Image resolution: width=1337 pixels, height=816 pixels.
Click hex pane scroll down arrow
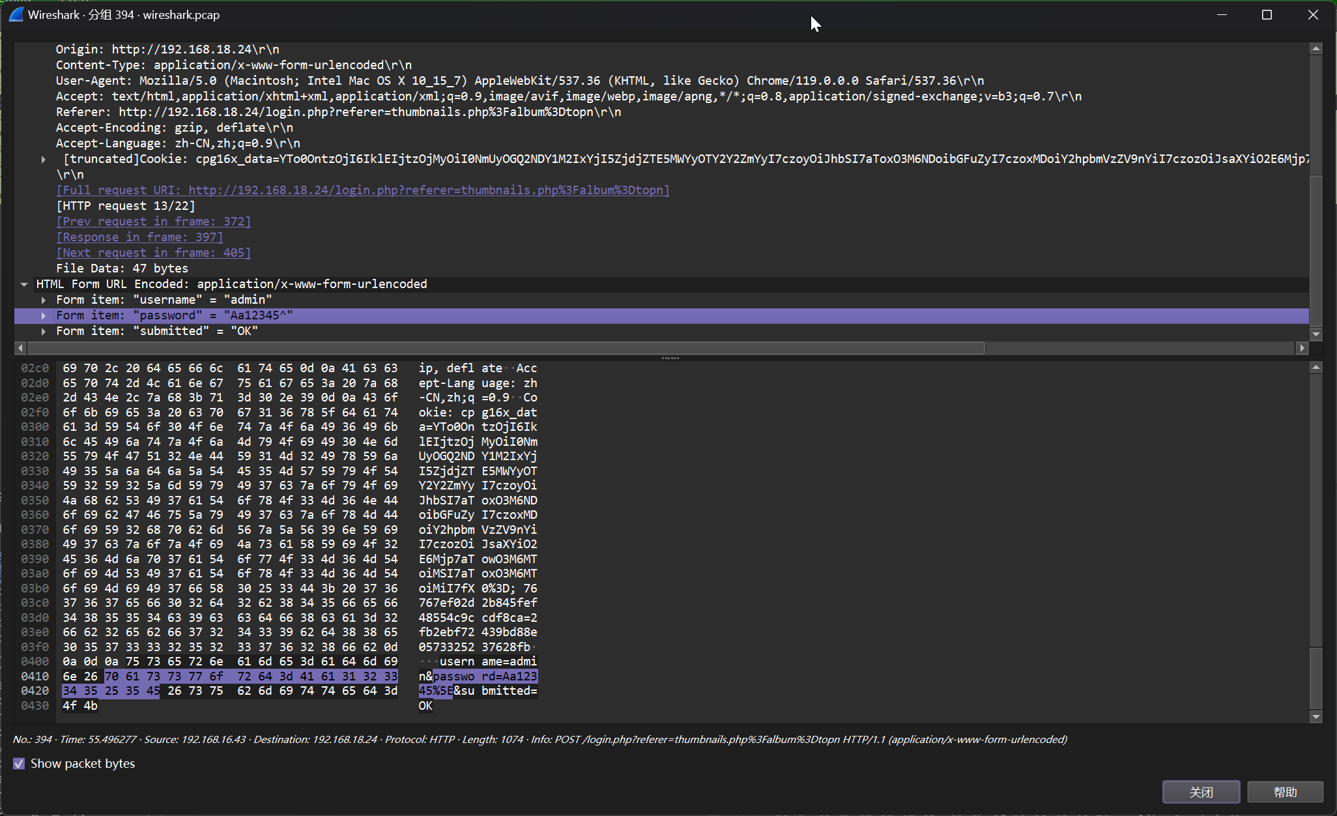[x=1316, y=717]
